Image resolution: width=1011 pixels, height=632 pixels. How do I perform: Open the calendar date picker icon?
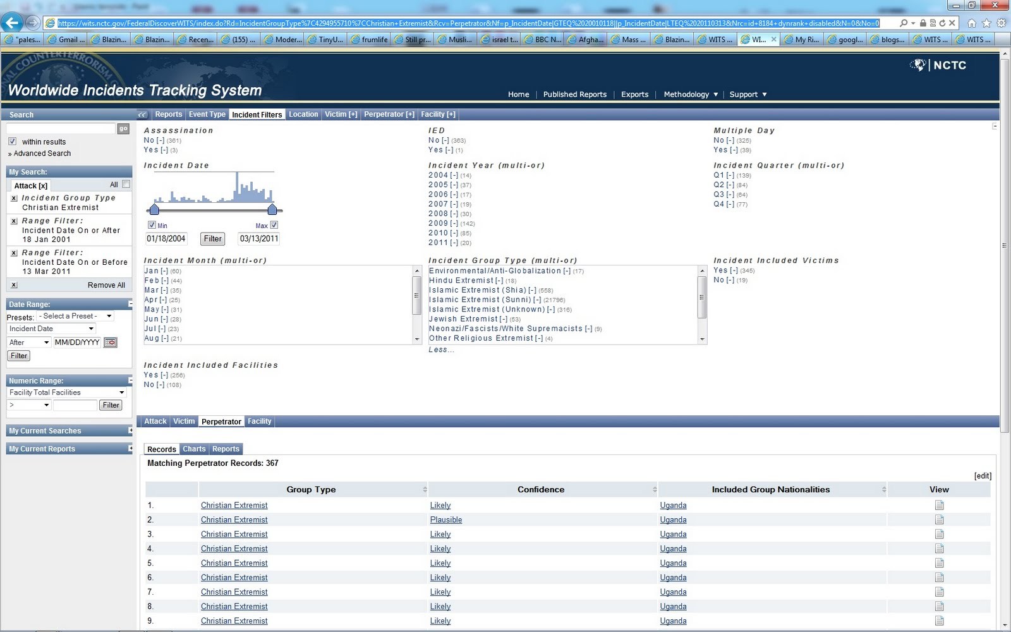pyautogui.click(x=110, y=342)
